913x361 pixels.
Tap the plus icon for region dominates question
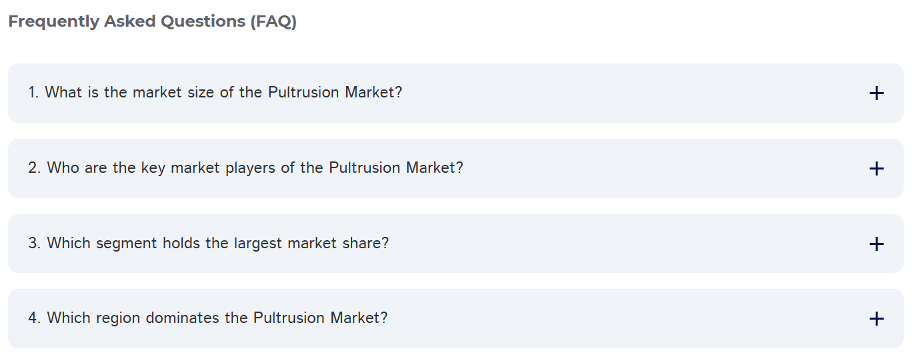tap(876, 319)
